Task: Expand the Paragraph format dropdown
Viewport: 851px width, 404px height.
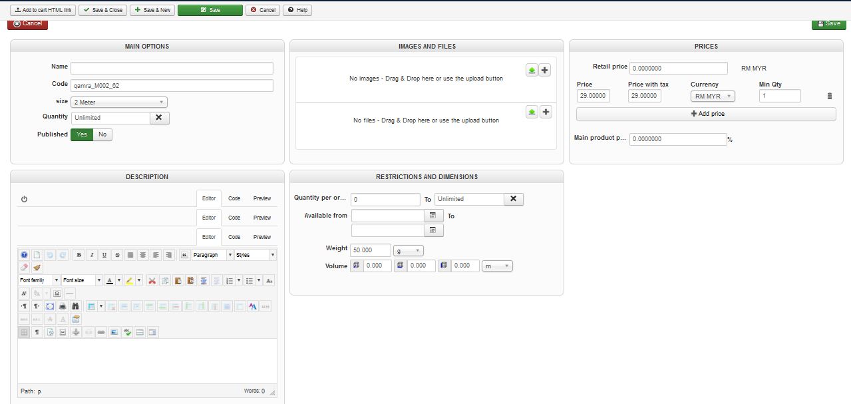Action: (x=212, y=255)
